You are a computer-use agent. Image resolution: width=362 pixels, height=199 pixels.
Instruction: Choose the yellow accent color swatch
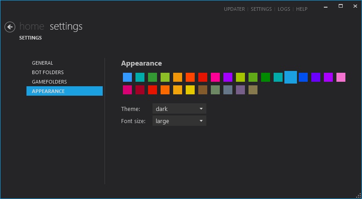pyautogui.click(x=190, y=90)
